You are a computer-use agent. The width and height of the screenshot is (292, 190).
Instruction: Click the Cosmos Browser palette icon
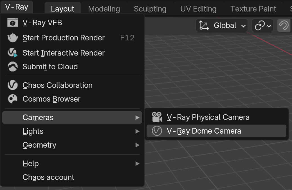(12, 99)
